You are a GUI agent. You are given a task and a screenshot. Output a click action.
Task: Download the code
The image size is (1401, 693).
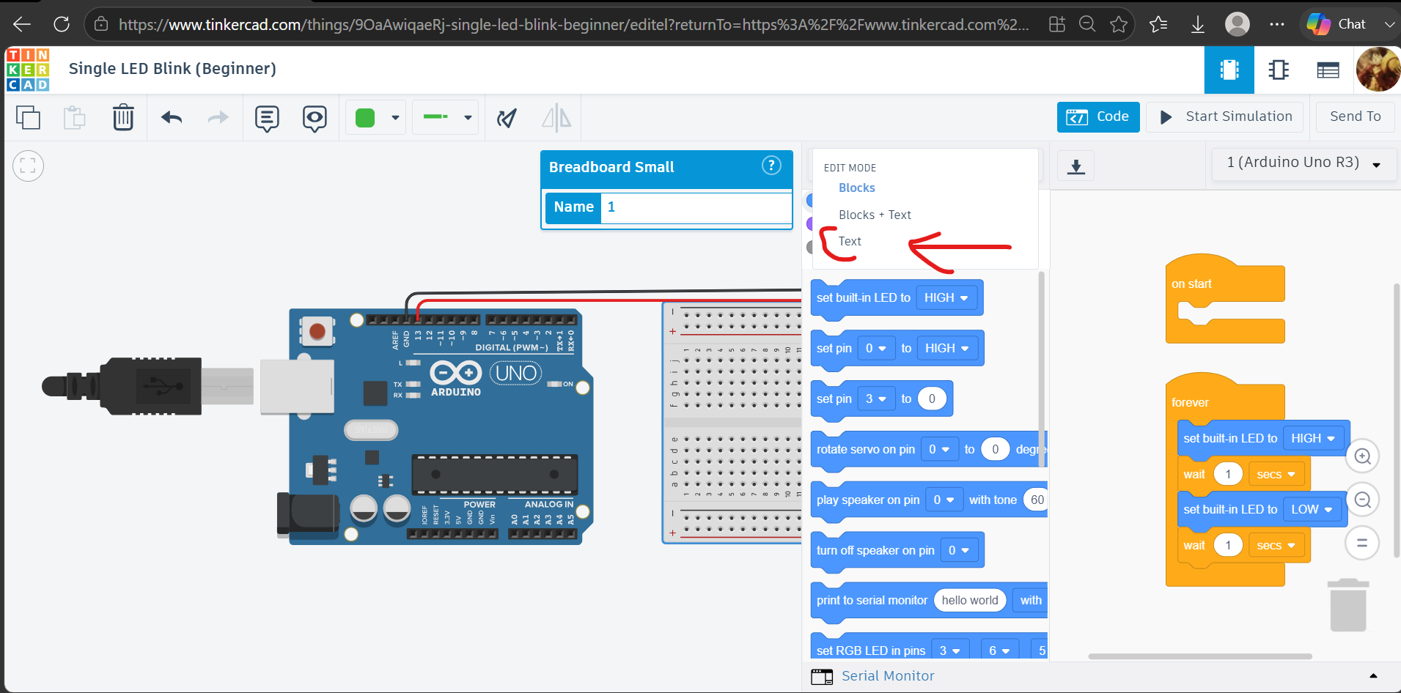tap(1075, 167)
